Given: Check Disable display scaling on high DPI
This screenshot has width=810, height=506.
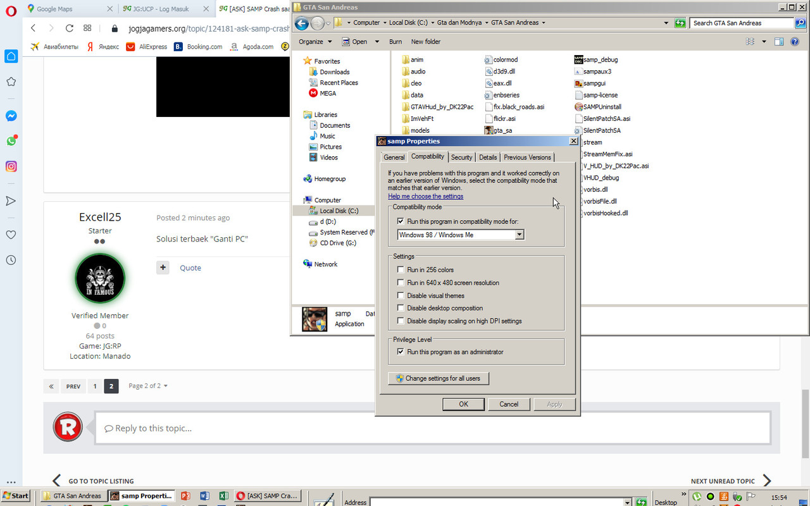Looking at the screenshot, I should 401,321.
